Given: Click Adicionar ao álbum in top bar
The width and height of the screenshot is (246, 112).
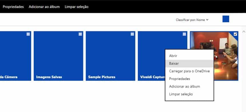Looking at the screenshot, I should pos(44,7).
